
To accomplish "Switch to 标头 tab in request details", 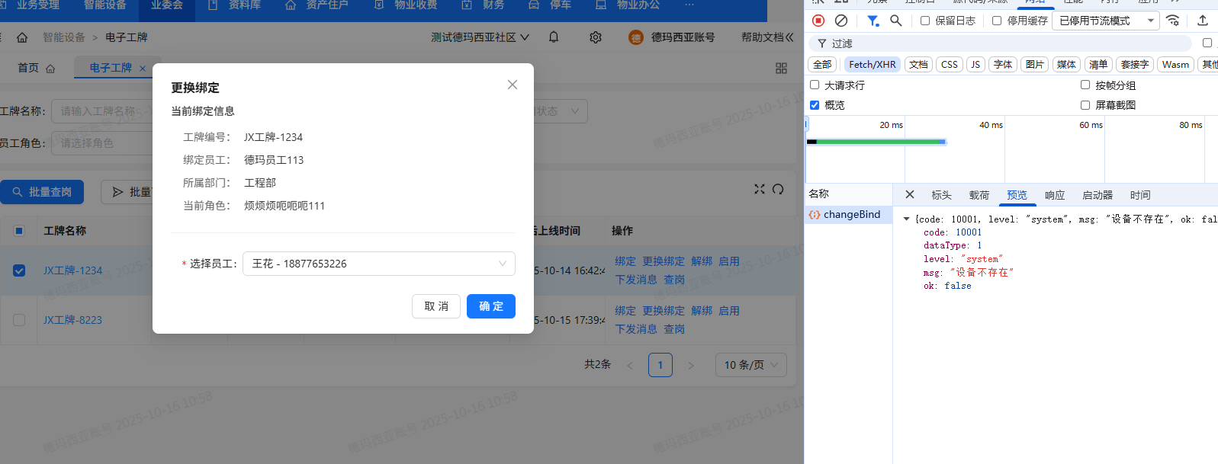I will (942, 195).
